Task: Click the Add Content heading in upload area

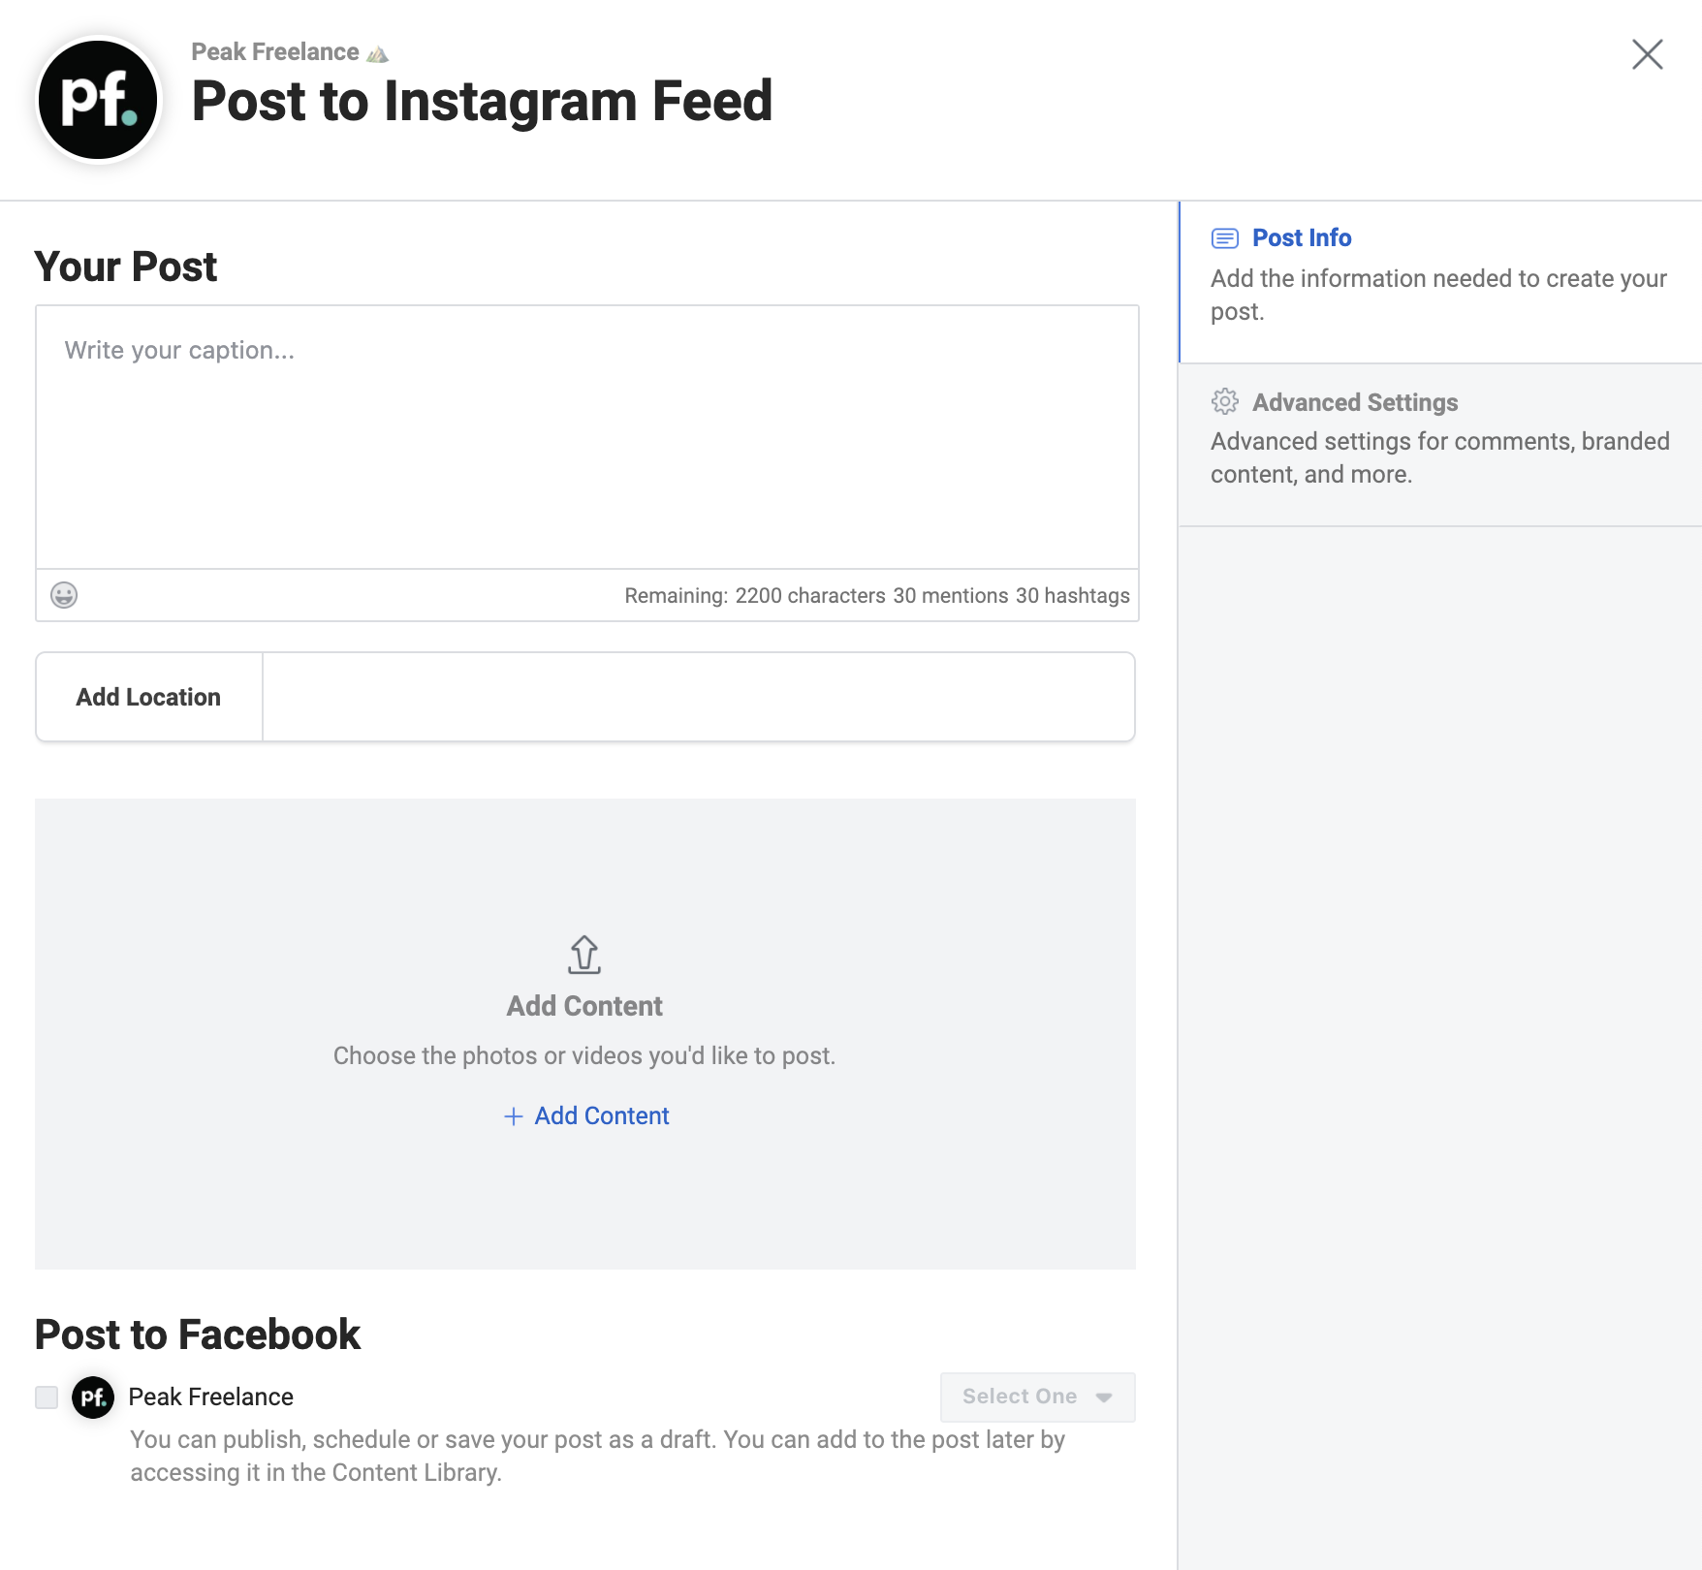Action: [x=584, y=1006]
